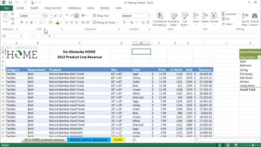Open Find & Select binoculars

[254, 20]
